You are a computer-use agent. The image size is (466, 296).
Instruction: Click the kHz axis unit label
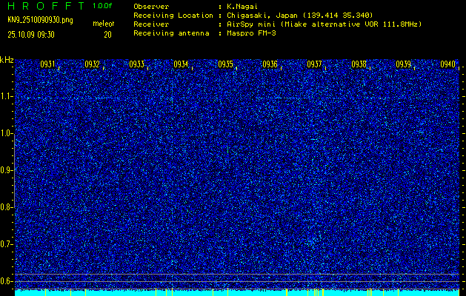point(7,60)
